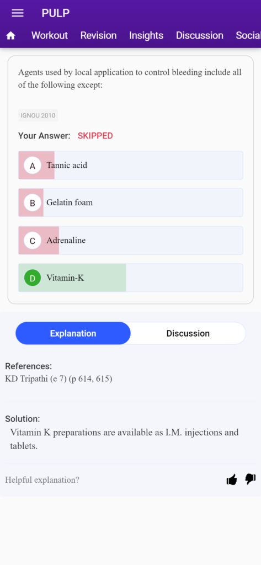261x565 pixels.
Task: Choose the Adrenaline answer
Action: (130, 241)
